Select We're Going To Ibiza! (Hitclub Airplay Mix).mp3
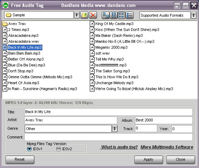The width and height of the screenshot is (199, 168). pos(134,89)
